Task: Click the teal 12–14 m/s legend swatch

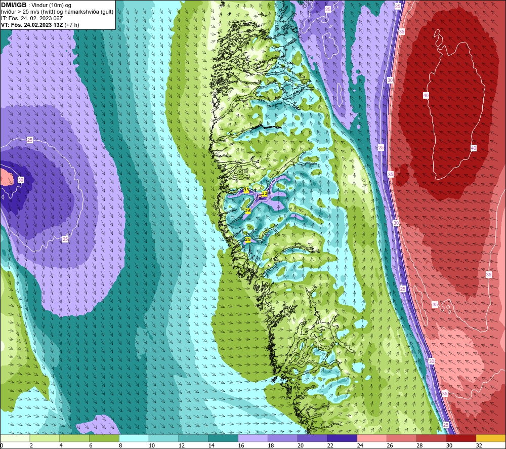Action: (193, 438)
